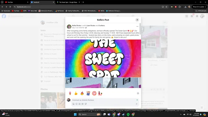
Task: Show hidden system tray icons
Action: click(x=181, y=114)
